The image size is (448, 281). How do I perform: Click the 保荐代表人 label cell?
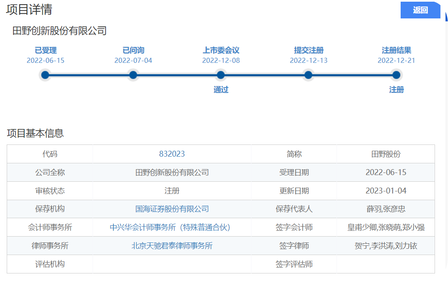(x=294, y=209)
